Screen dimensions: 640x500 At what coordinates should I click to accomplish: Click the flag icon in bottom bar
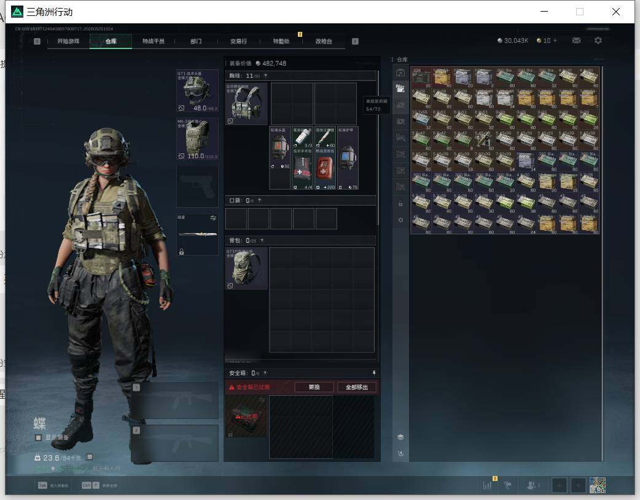[508, 485]
